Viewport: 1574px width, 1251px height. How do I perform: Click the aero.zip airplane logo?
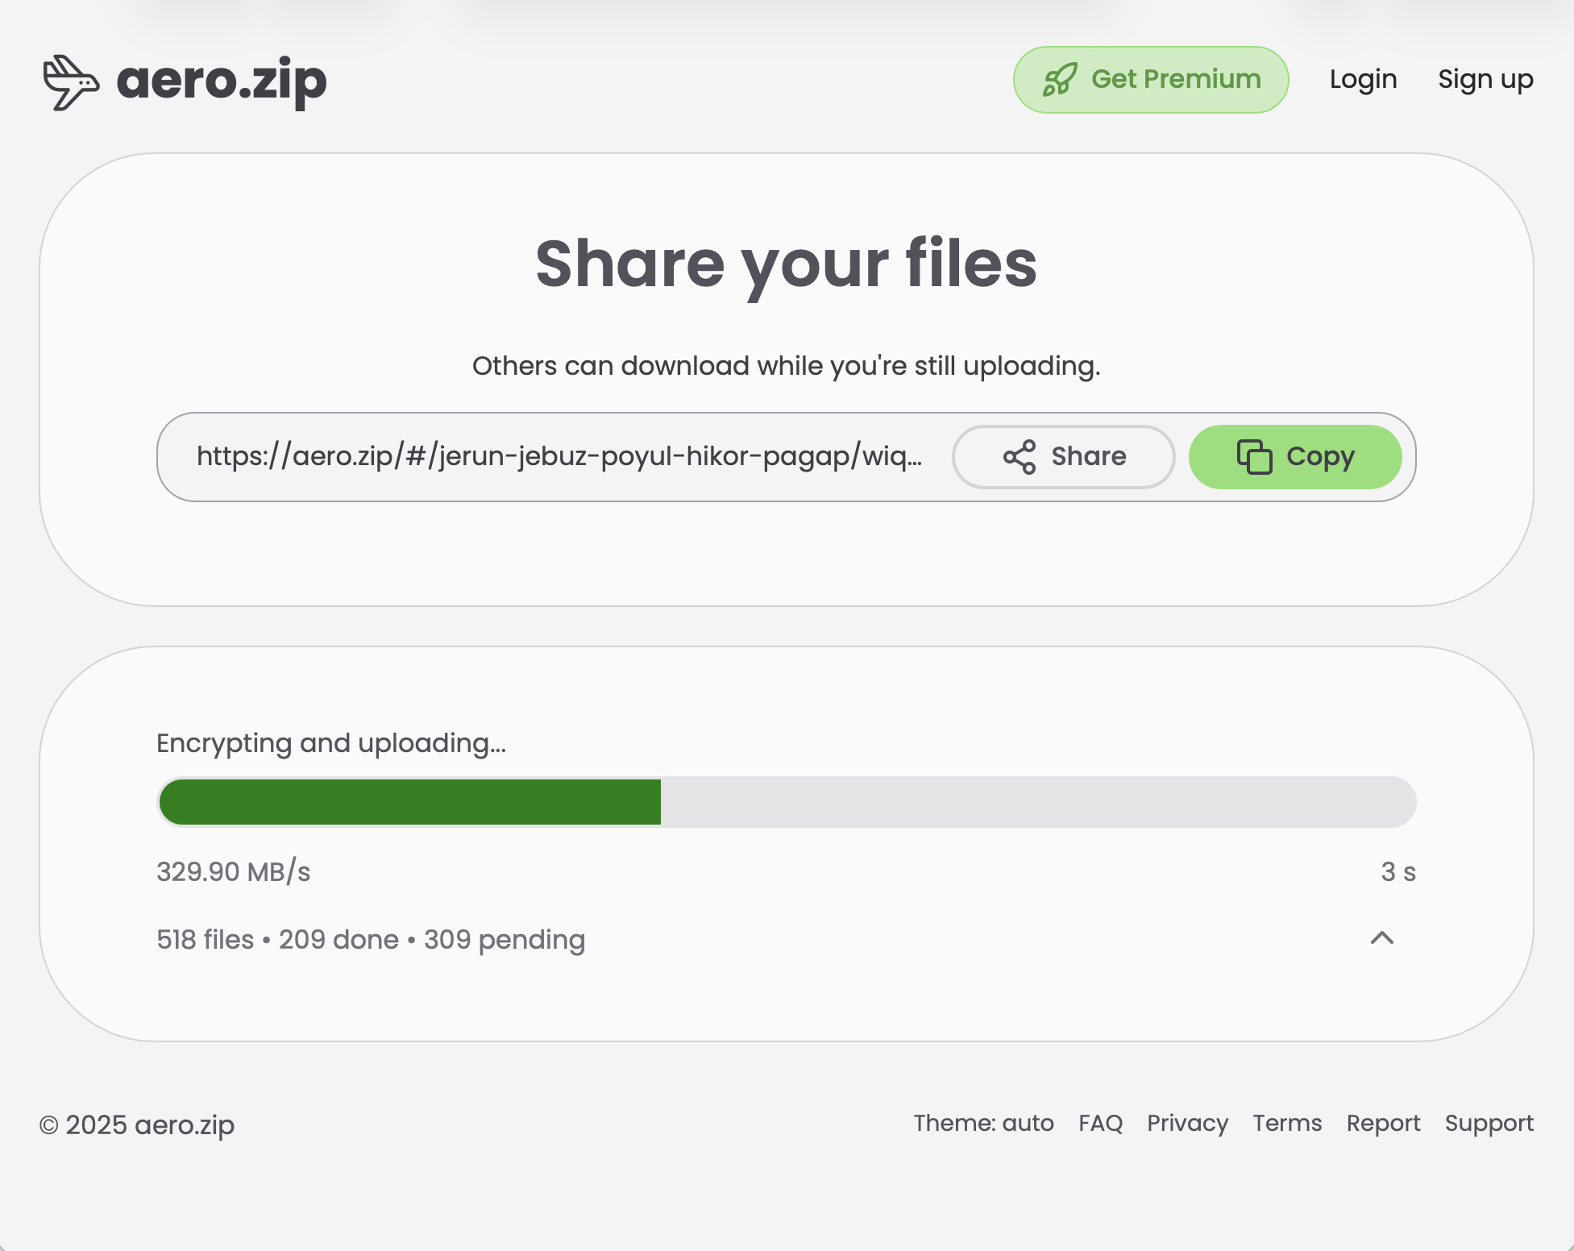coord(71,81)
